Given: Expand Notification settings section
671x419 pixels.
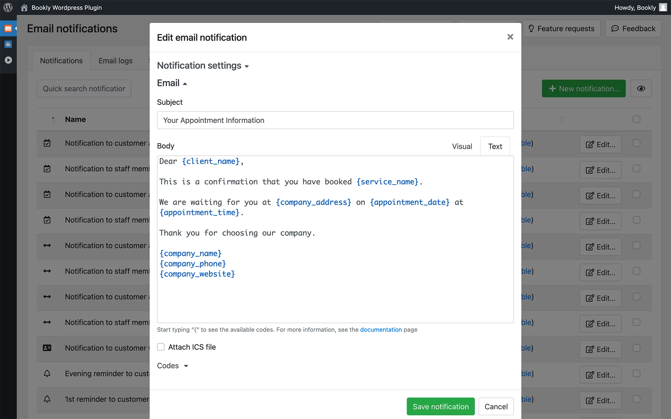Looking at the screenshot, I should [x=203, y=66].
